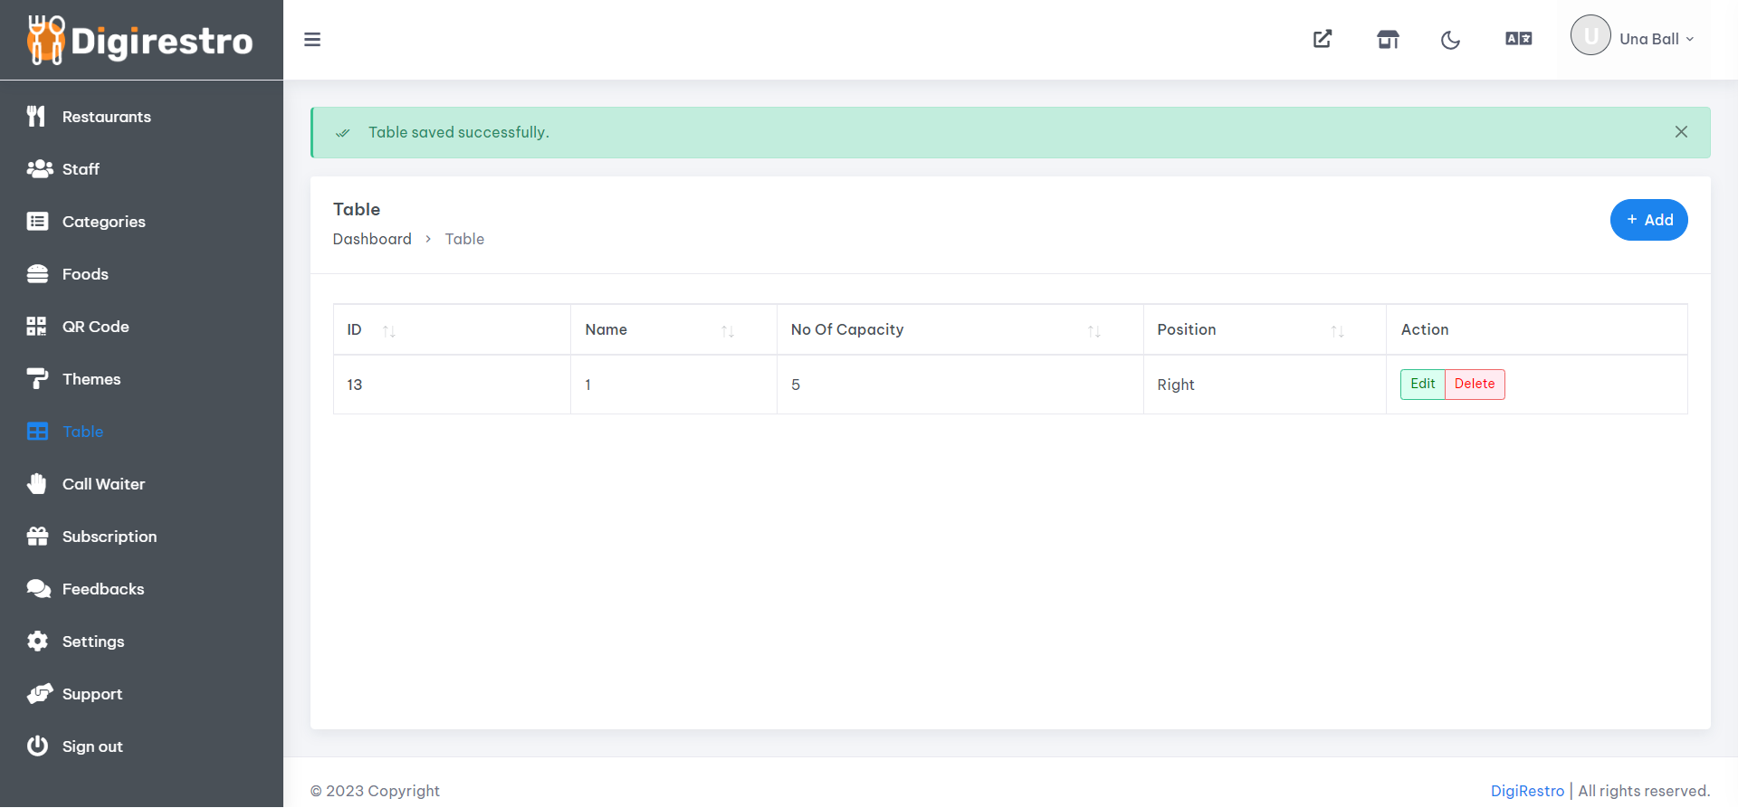This screenshot has width=1738, height=808.
Task: Click the store front icon
Action: click(1388, 39)
